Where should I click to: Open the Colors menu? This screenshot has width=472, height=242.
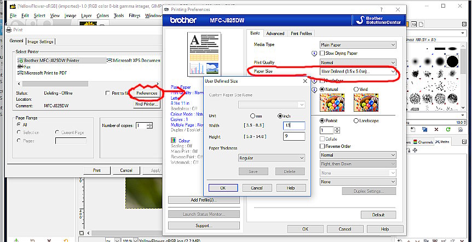pyautogui.click(x=102, y=16)
